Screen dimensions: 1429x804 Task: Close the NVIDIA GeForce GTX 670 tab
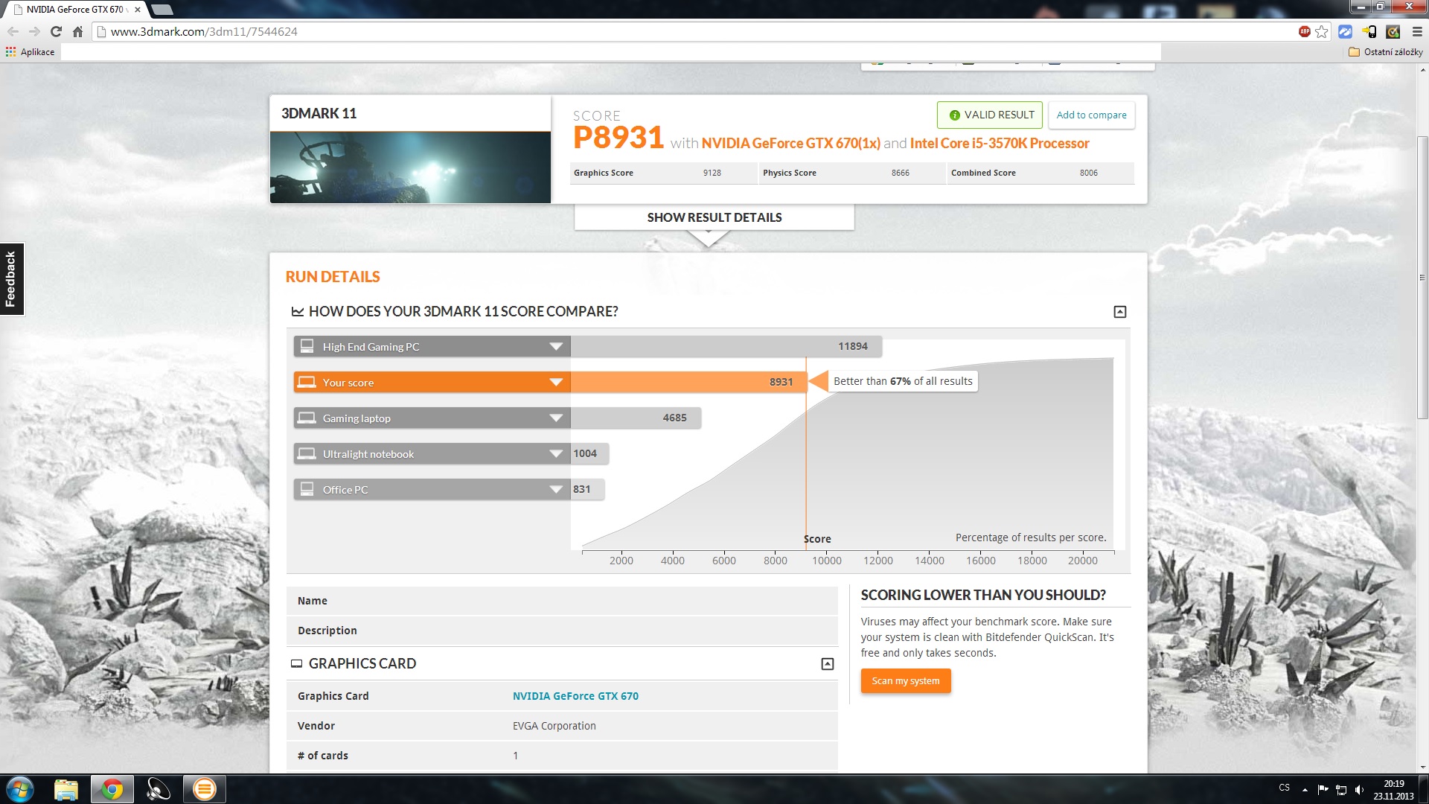(138, 10)
